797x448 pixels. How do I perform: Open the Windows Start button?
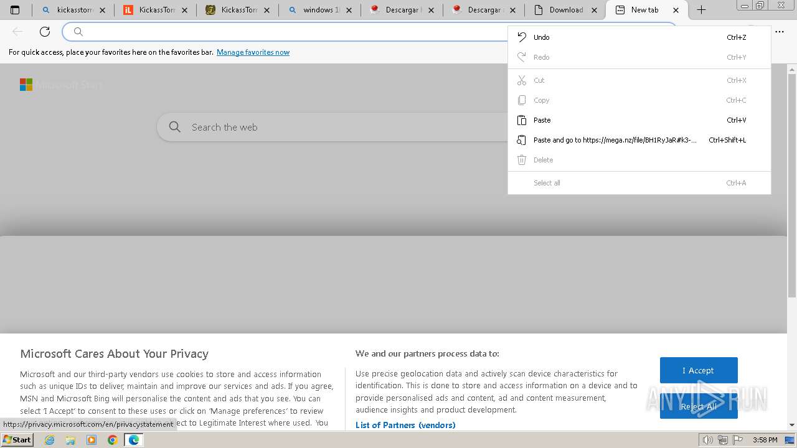(17, 440)
